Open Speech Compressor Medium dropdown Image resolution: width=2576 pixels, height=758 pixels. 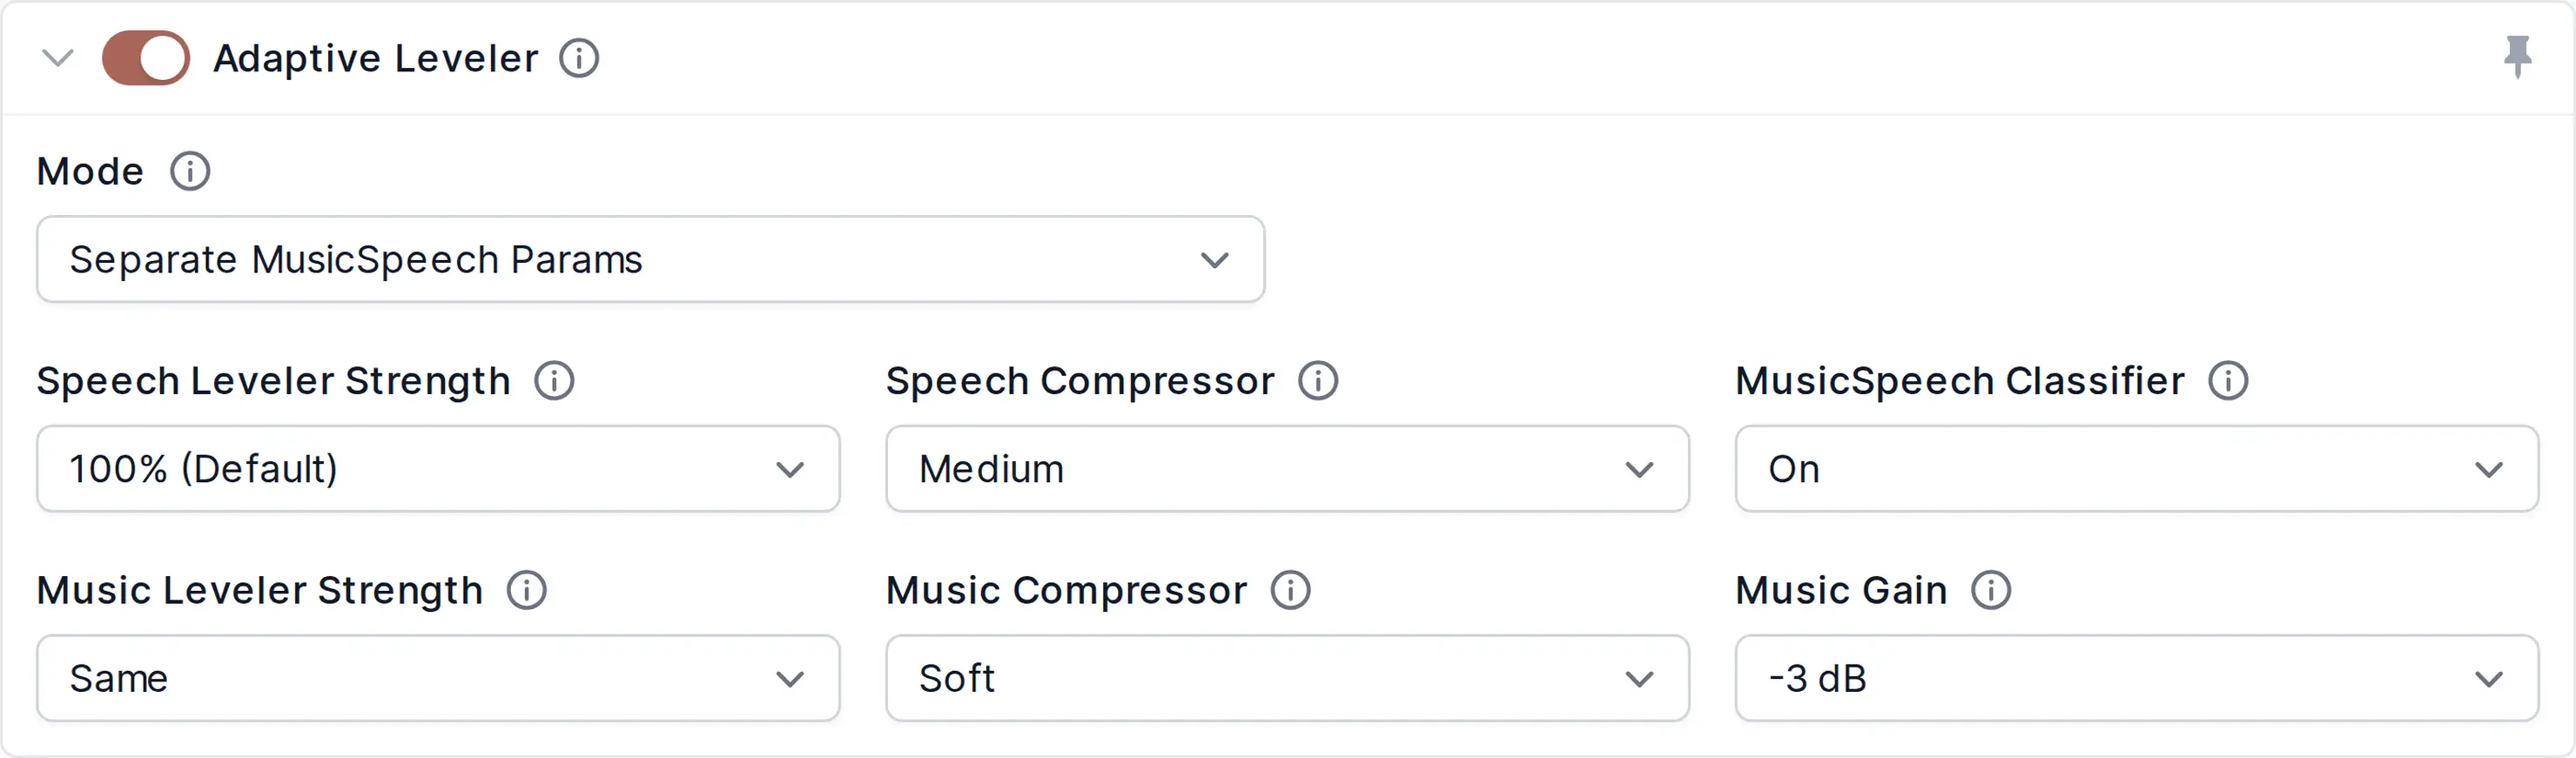pos(1287,469)
